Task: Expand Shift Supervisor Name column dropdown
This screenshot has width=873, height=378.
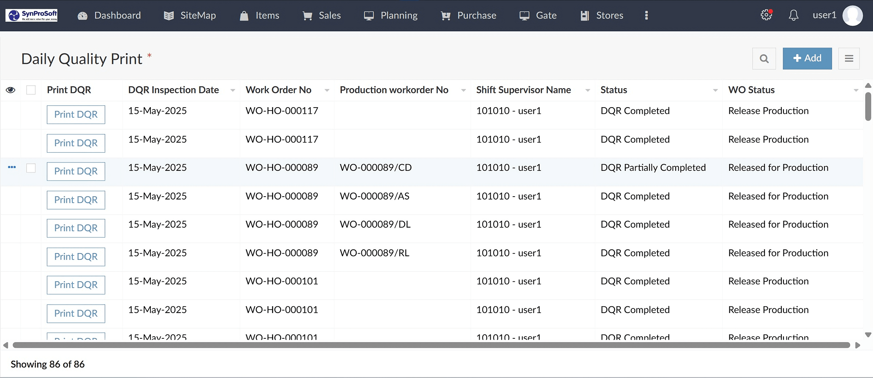Action: tap(587, 90)
